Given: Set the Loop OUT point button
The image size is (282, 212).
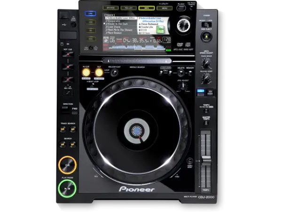Looking at the screenshot, I should click(x=99, y=73).
